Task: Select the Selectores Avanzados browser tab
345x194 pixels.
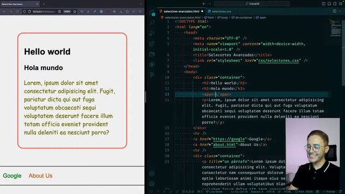Action: (20, 4)
